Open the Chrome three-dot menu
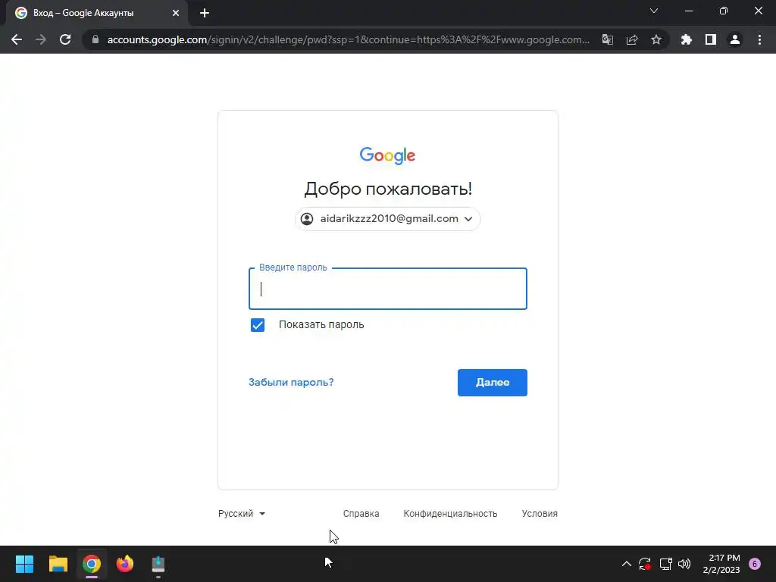The width and height of the screenshot is (776, 582). 759,39
